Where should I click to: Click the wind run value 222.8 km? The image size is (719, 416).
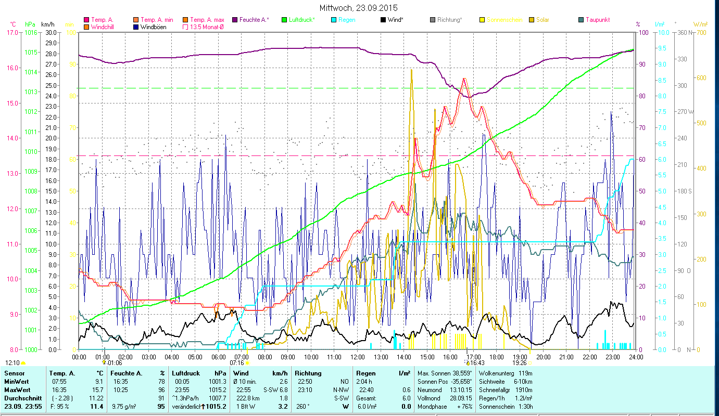tap(247, 398)
